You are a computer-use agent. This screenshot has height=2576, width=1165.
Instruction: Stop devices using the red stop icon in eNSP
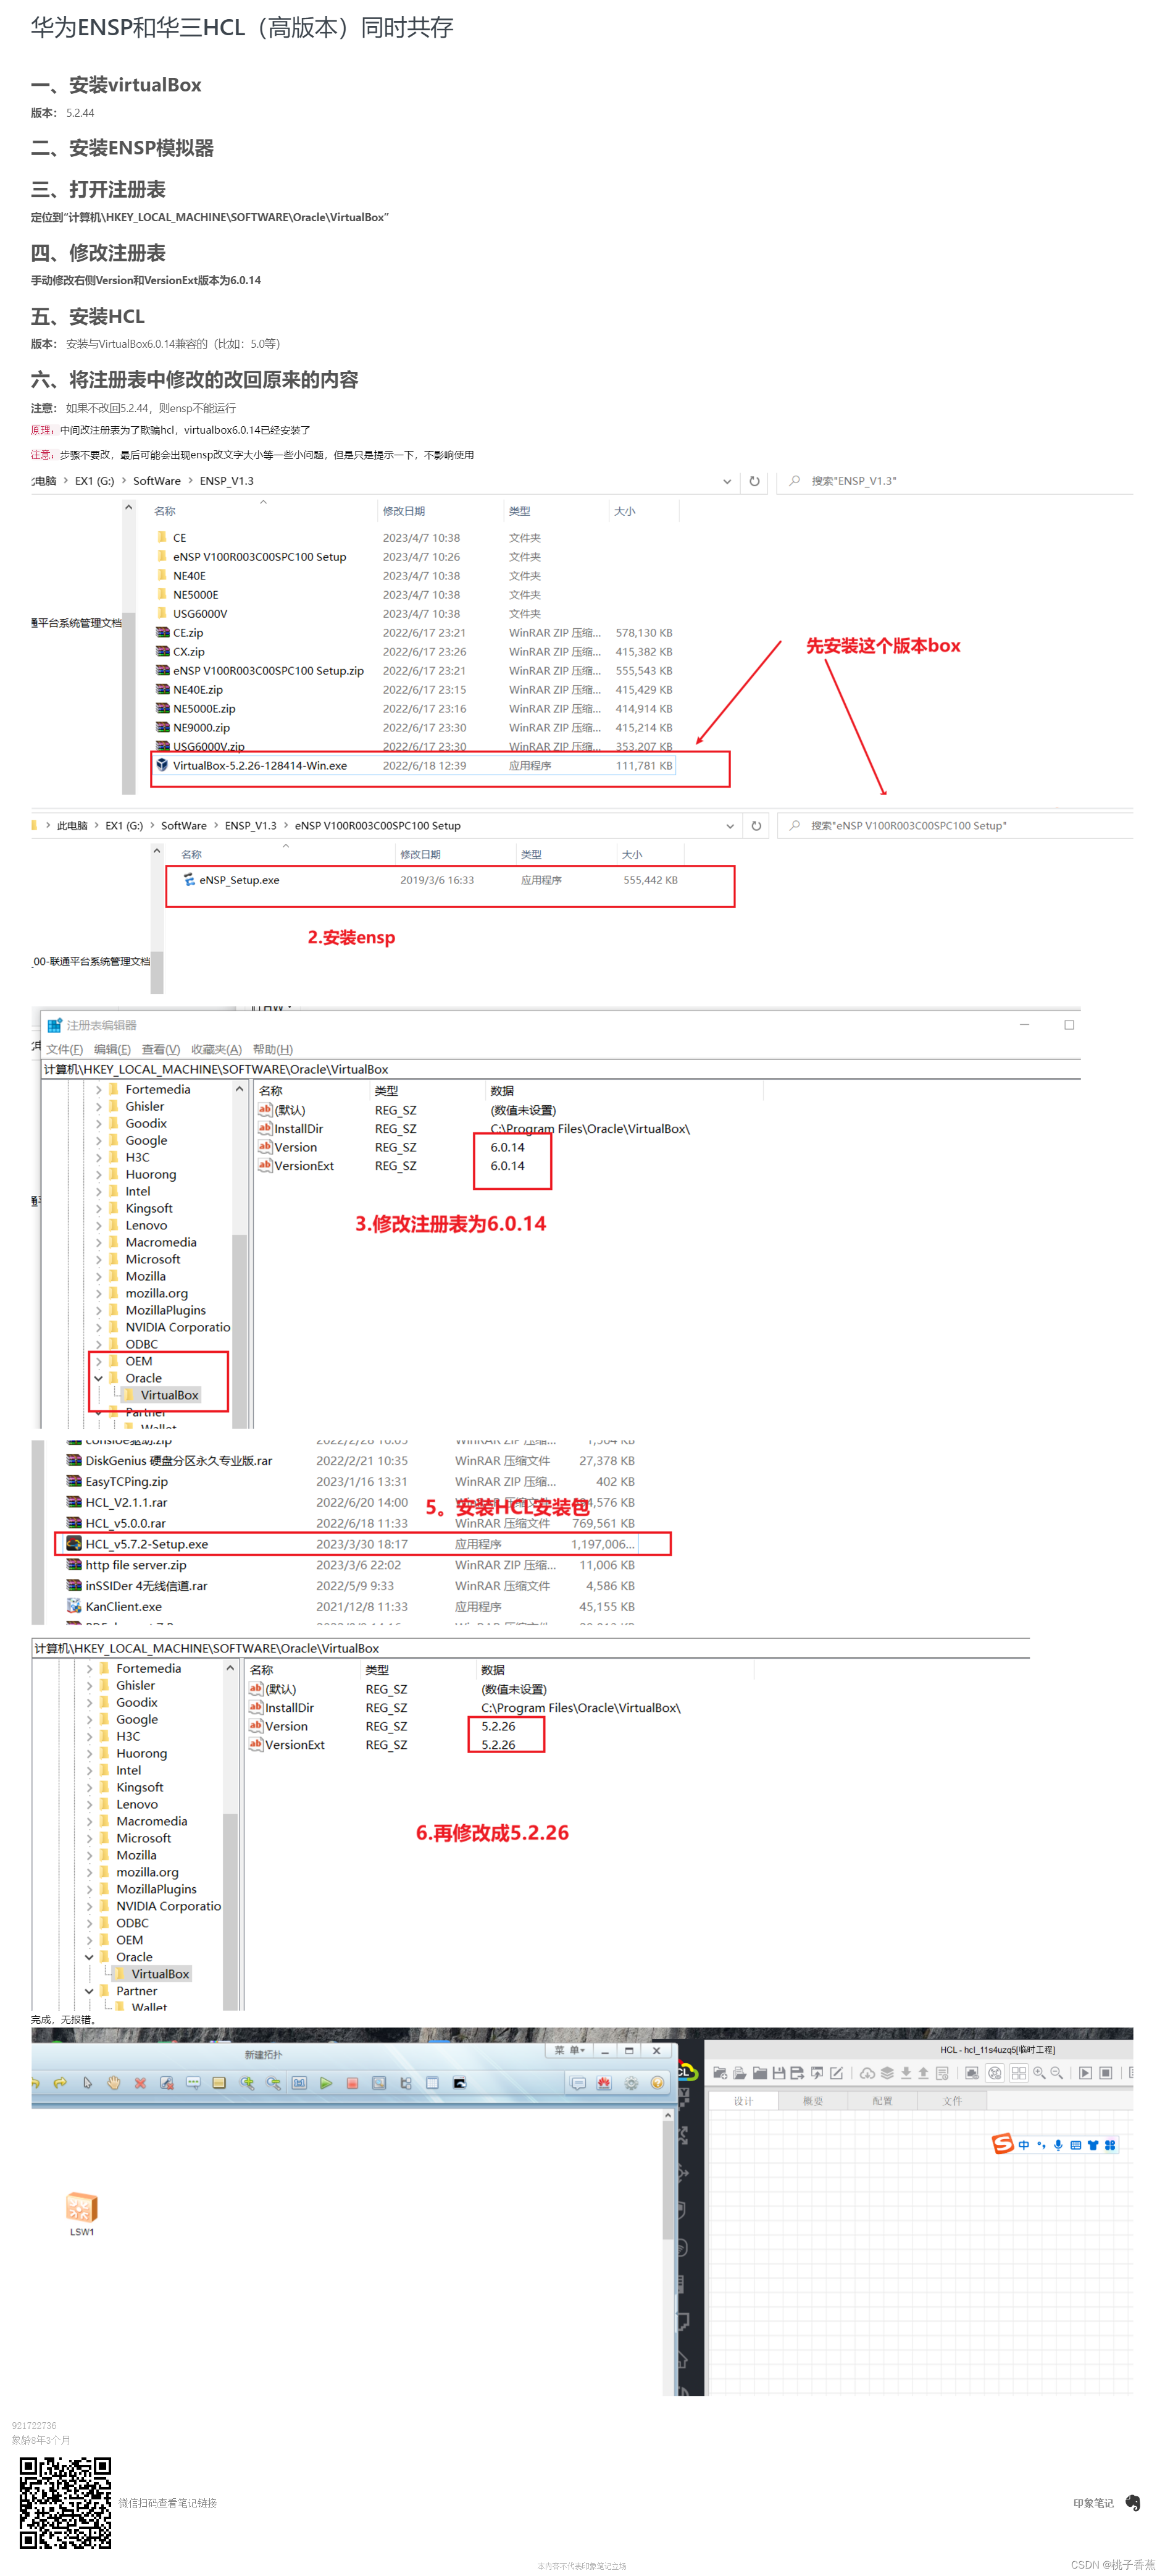click(352, 2083)
